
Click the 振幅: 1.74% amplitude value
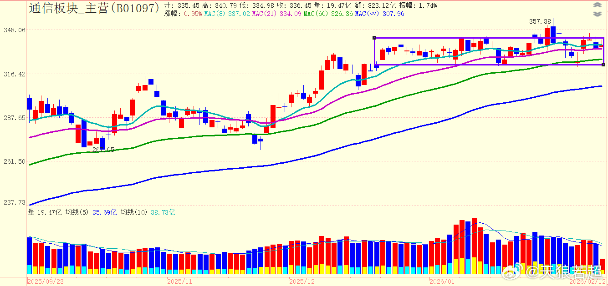(x=418, y=5)
